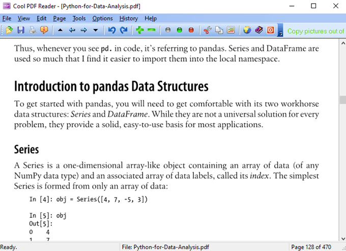Click the 'Out[5]:' output line
The height and width of the screenshot is (251, 346).
point(41,224)
